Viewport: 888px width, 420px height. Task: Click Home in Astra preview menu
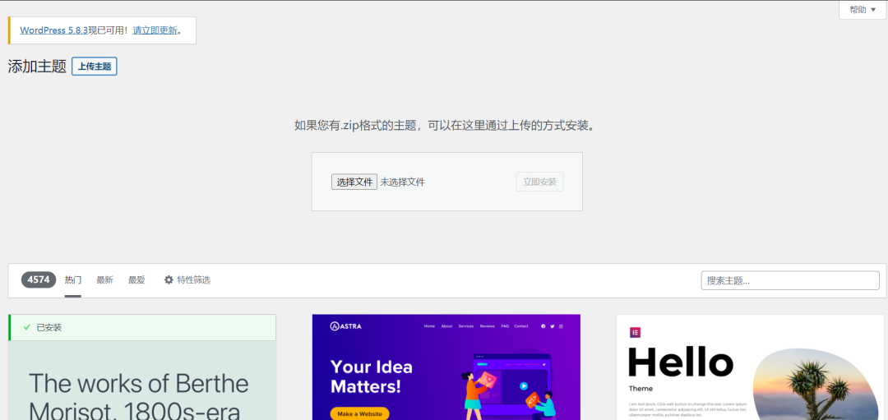[429, 326]
